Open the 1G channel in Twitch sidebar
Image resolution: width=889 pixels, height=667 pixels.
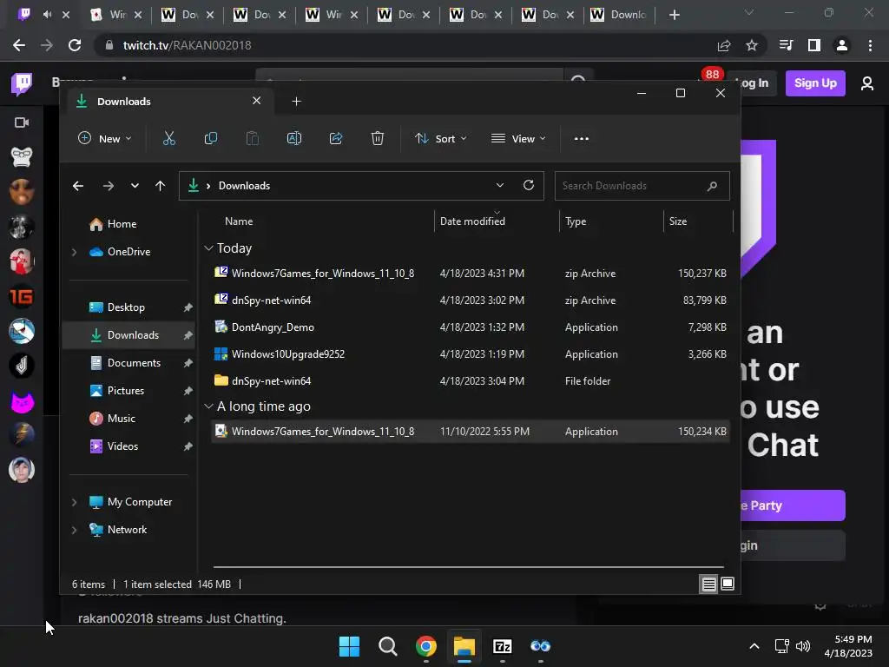coord(22,296)
